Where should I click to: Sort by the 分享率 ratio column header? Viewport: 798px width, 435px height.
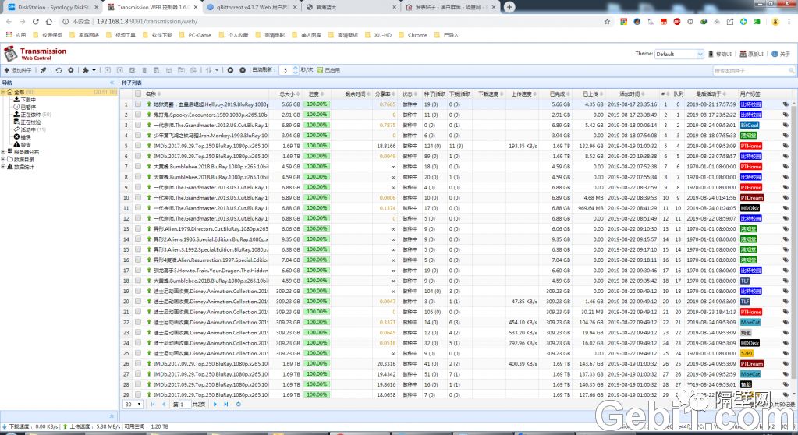[385, 94]
